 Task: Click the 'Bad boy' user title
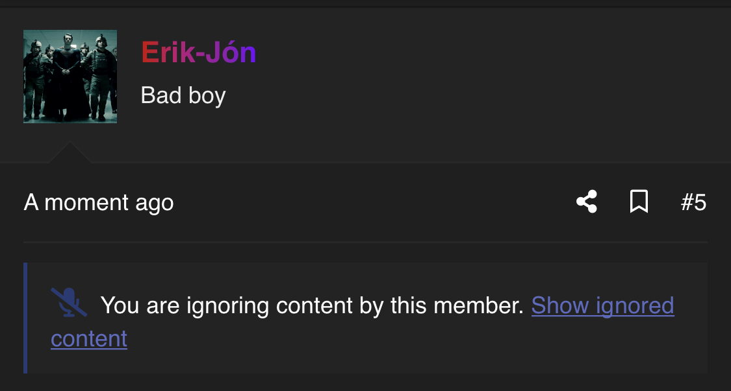183,95
